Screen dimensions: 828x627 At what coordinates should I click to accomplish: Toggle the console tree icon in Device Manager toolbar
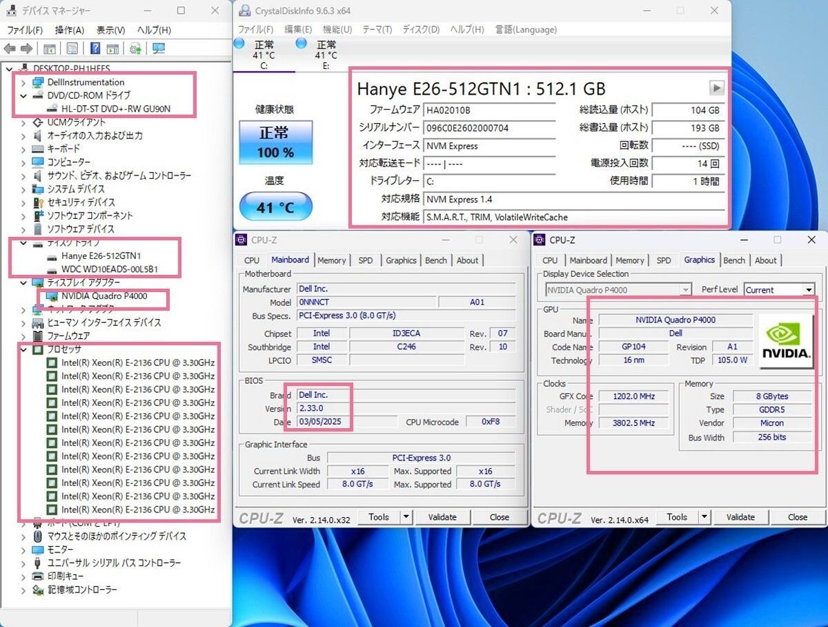(50, 48)
